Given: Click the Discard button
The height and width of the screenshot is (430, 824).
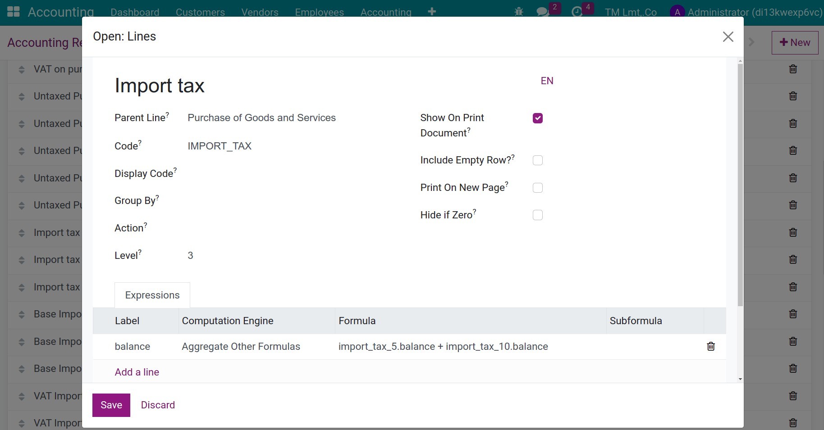Looking at the screenshot, I should point(158,405).
